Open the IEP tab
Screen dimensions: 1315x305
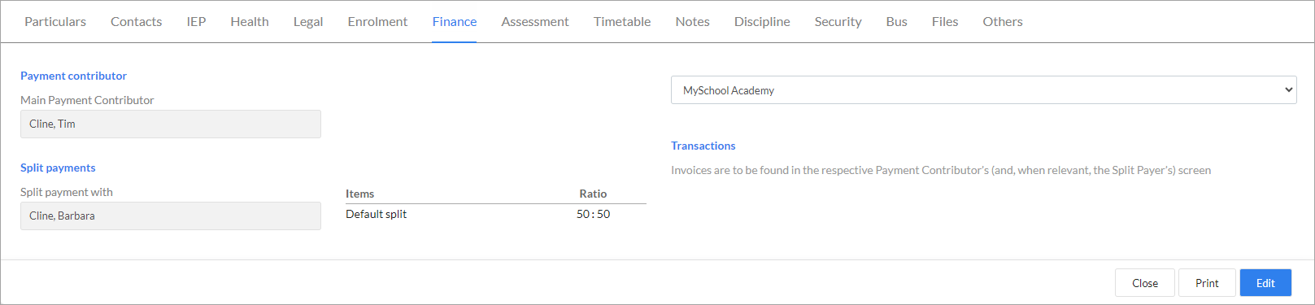pyautogui.click(x=196, y=22)
